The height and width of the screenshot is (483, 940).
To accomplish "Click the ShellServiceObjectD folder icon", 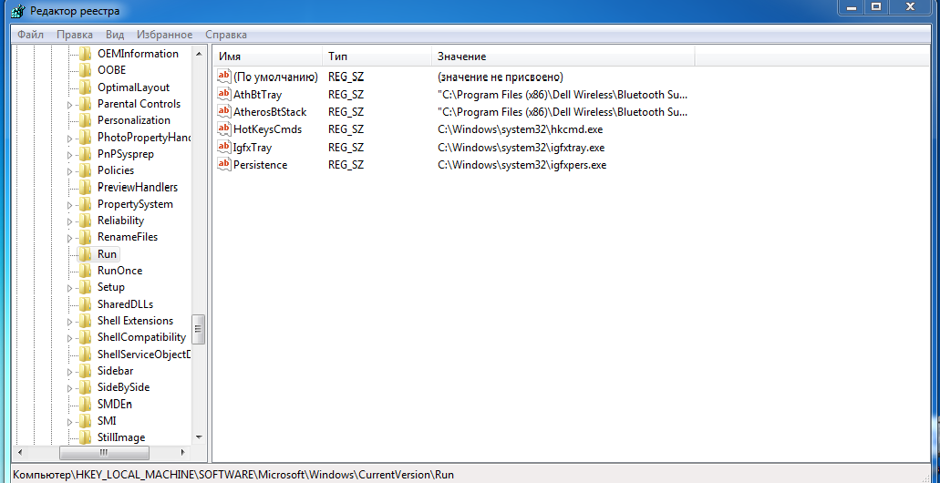I will [x=85, y=355].
